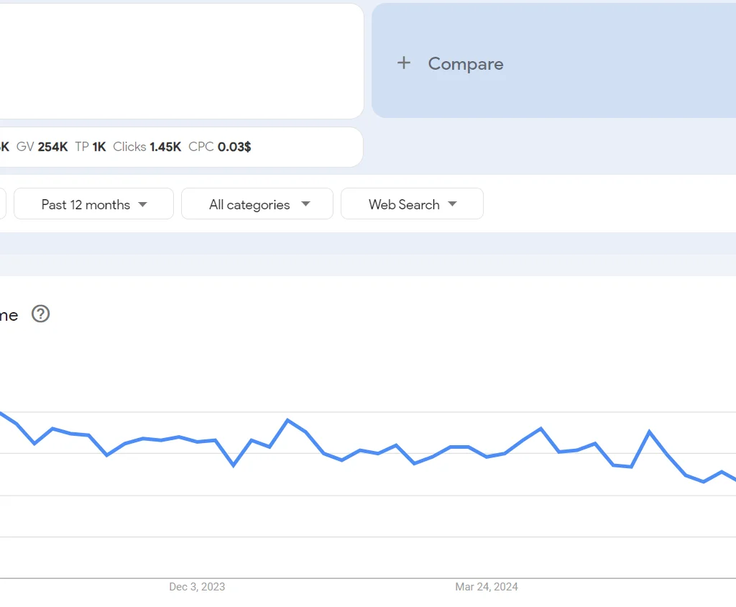736x607 pixels.
Task: Click a peak on the trend line chart
Action: 287,420
